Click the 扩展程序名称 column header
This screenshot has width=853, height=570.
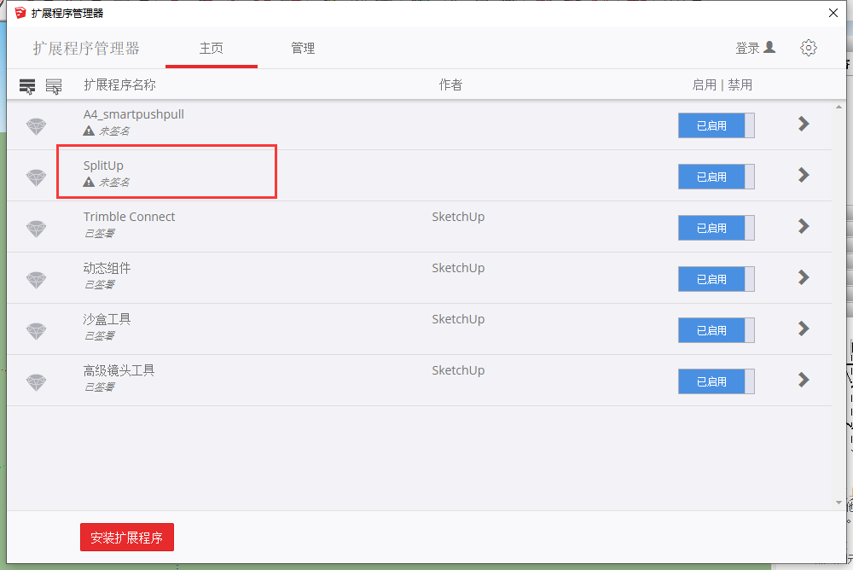[x=119, y=85]
